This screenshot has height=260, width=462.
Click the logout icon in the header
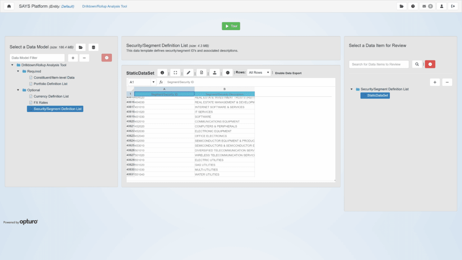[453, 6]
